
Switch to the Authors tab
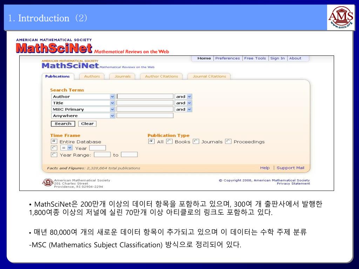click(x=92, y=76)
